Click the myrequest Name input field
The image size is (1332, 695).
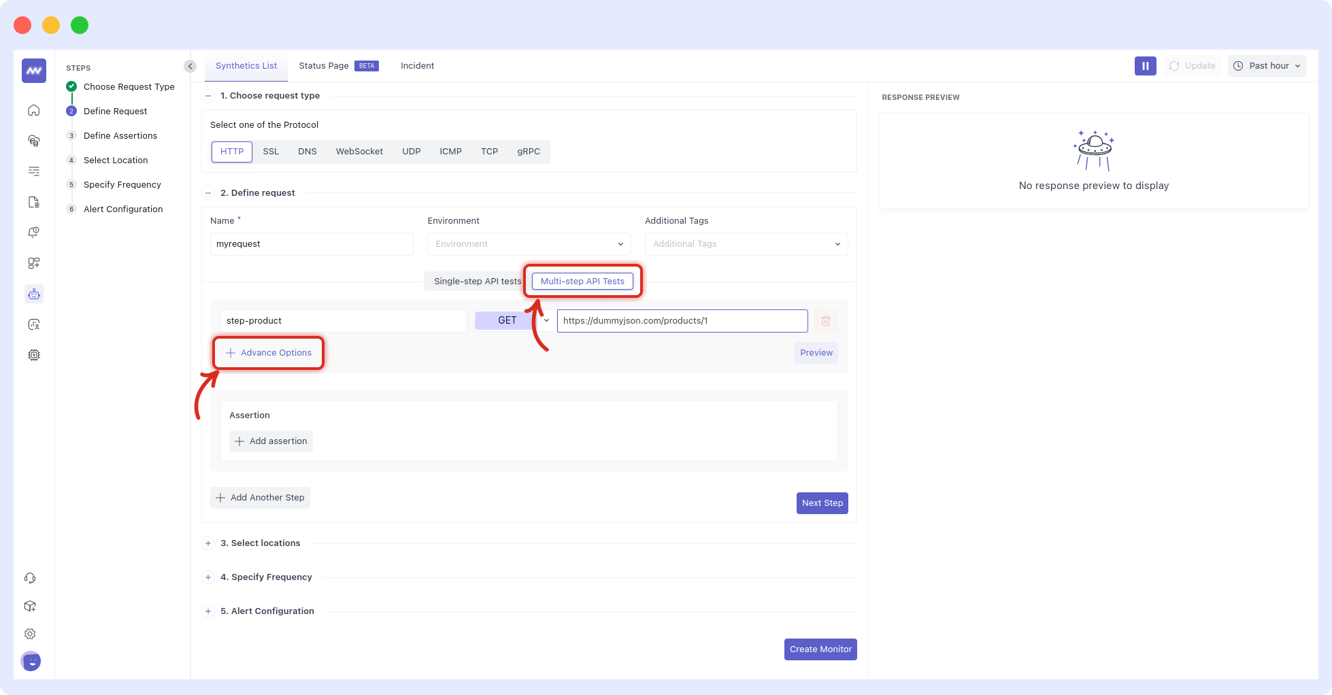click(311, 243)
